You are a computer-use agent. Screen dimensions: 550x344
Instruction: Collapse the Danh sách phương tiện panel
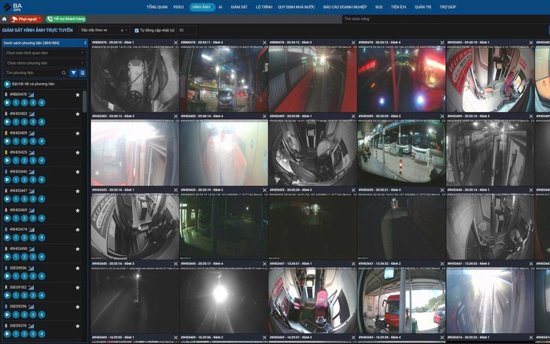click(x=85, y=43)
